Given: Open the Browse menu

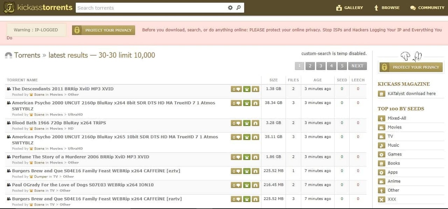Looking at the screenshot, I should click(x=387, y=8).
